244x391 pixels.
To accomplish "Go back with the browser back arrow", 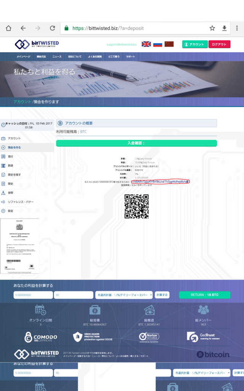I will pyautogui.click(x=23, y=28).
